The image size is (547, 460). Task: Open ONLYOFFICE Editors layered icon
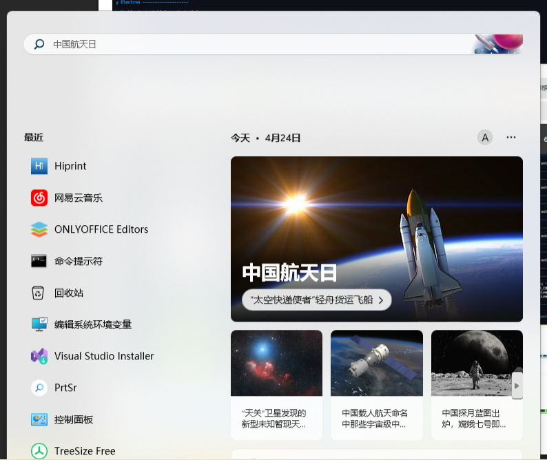click(x=39, y=229)
